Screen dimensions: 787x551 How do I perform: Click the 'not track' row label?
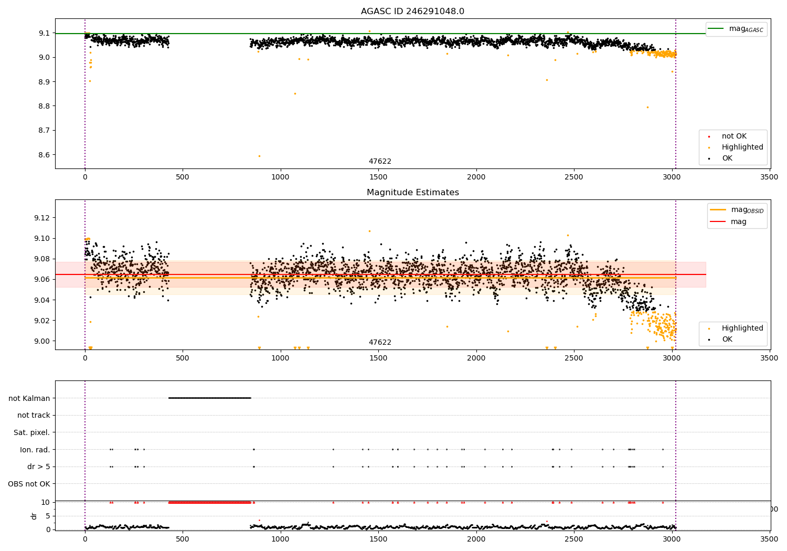[x=34, y=415]
